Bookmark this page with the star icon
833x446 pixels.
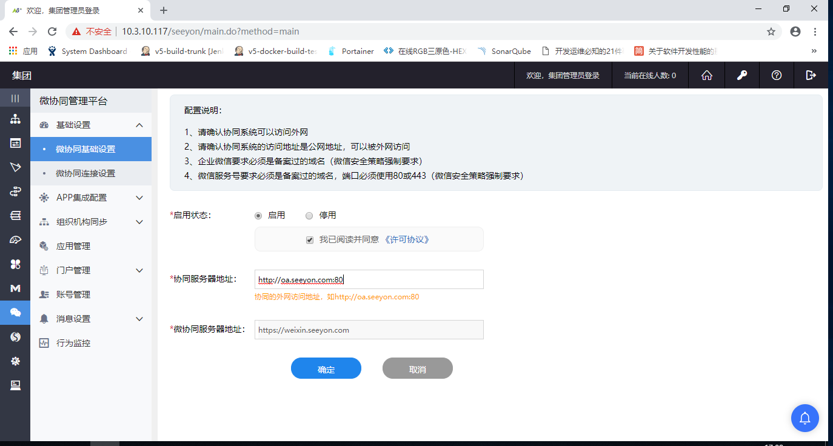(771, 32)
